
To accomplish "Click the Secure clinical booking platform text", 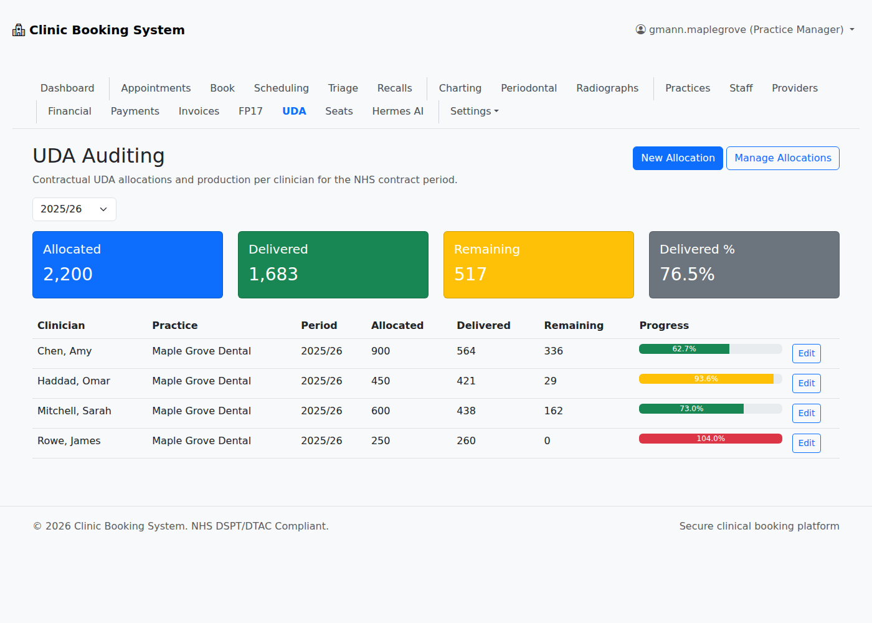I will point(759,526).
